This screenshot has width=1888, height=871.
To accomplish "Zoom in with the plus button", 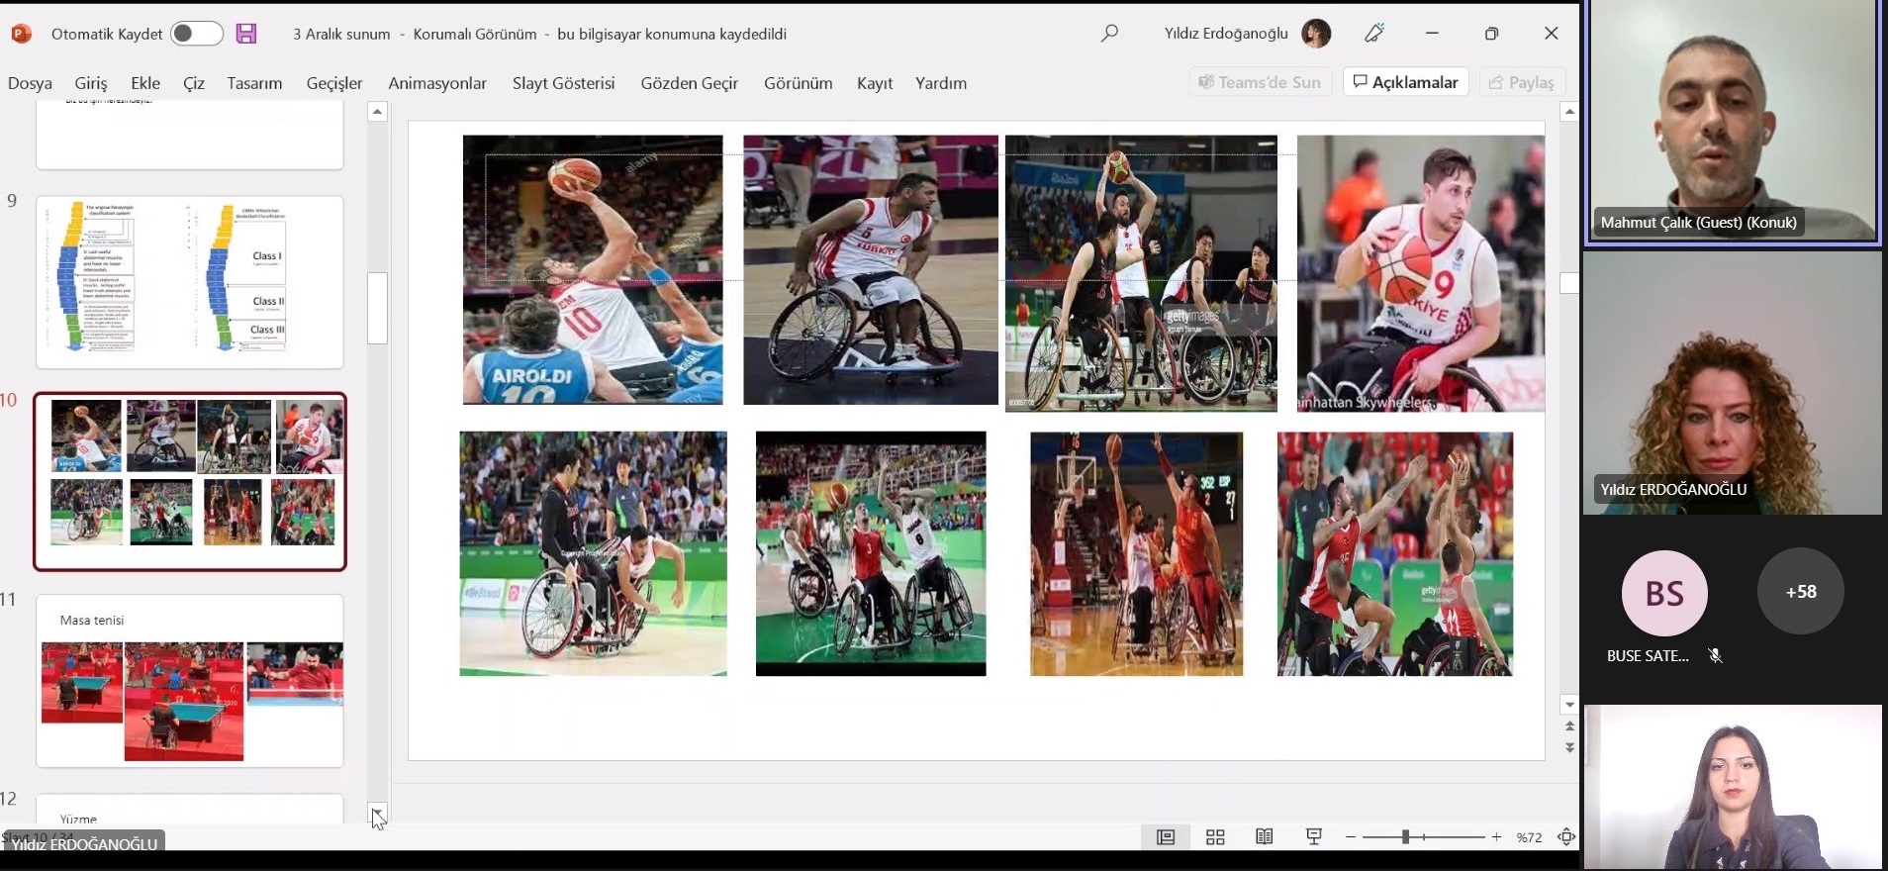I will click(1496, 837).
